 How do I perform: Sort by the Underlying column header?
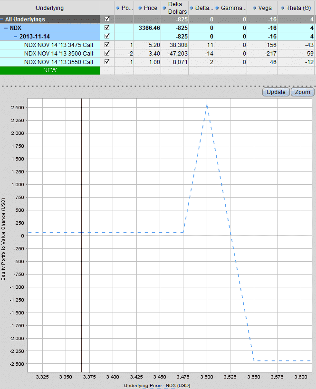50,8
